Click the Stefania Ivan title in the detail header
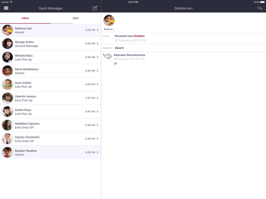 (184, 8)
